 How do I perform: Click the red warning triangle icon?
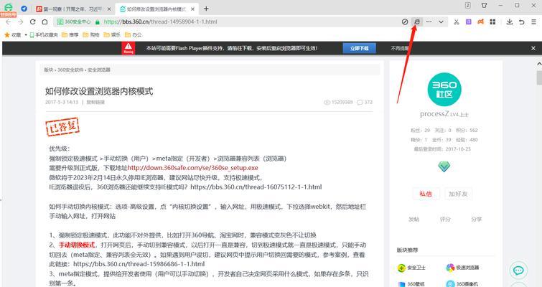[x=129, y=48]
